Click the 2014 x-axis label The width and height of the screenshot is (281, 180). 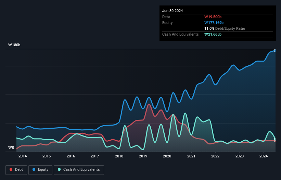(x=23, y=156)
